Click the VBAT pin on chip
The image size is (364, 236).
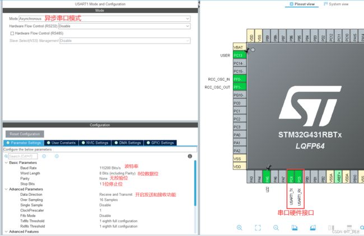pos(240,48)
